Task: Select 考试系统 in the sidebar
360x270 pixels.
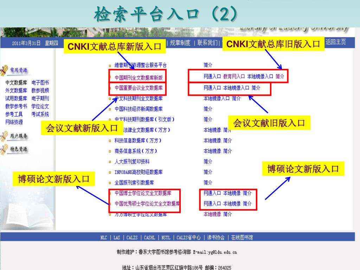Action: [x=40, y=114]
